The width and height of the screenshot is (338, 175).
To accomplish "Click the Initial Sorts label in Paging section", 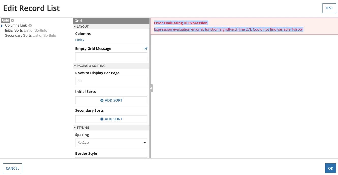I will click(x=85, y=92).
